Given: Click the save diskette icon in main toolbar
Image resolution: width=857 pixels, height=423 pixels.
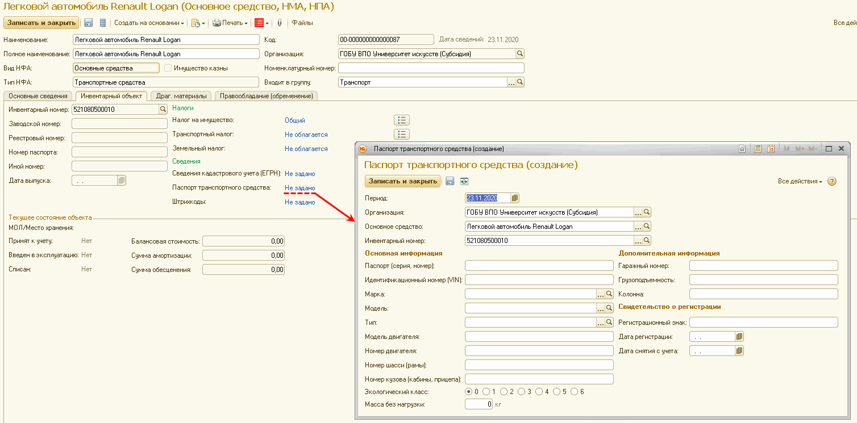Looking at the screenshot, I should click(x=88, y=23).
